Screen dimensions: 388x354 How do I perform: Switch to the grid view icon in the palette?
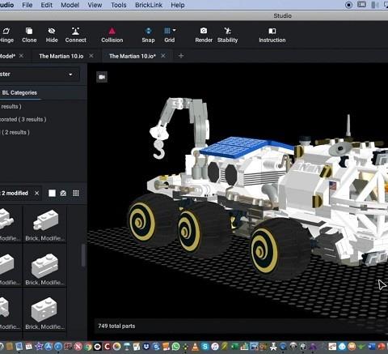(x=76, y=193)
